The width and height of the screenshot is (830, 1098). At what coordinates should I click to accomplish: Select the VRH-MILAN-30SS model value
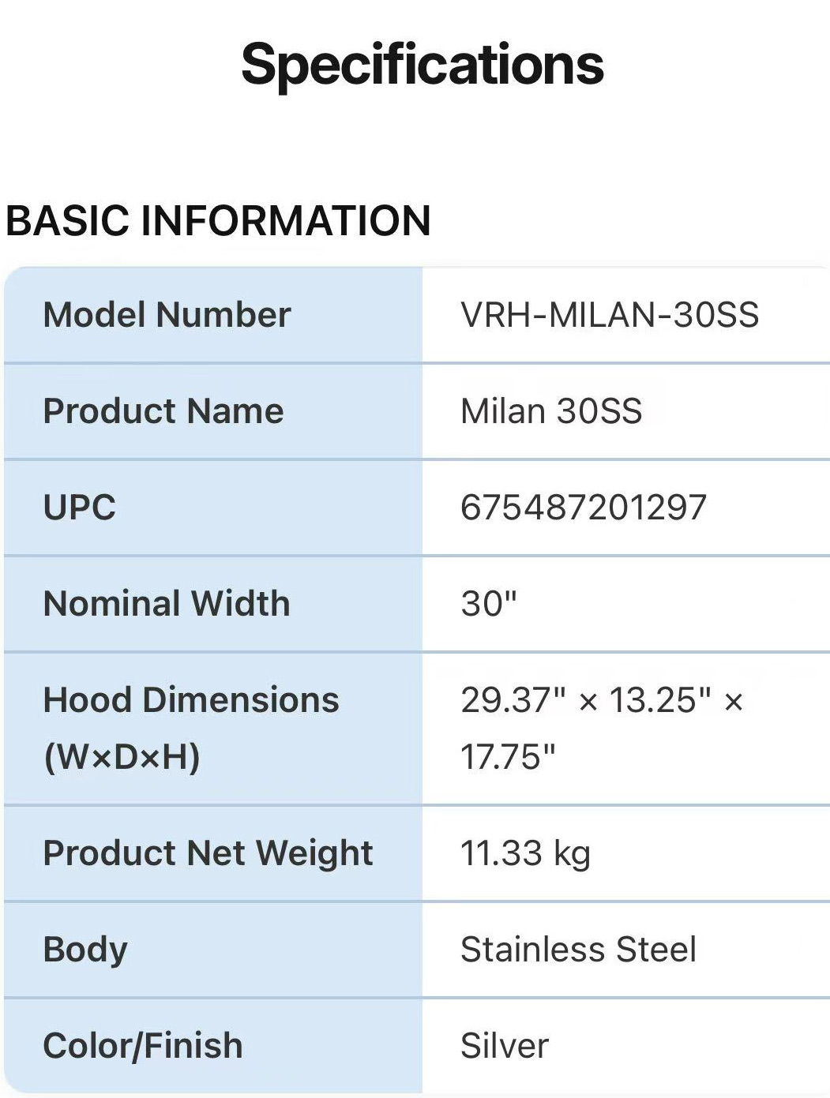pyautogui.click(x=610, y=315)
